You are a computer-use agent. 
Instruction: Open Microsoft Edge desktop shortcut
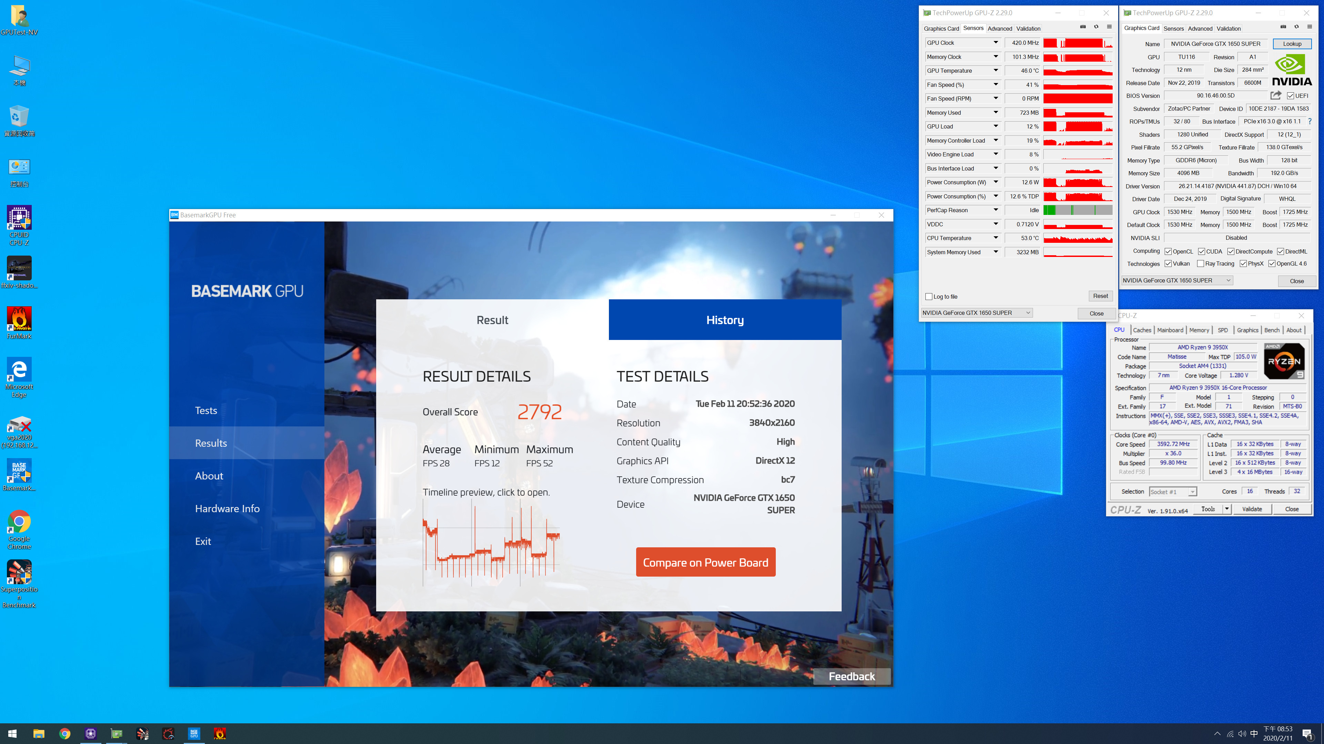[19, 378]
